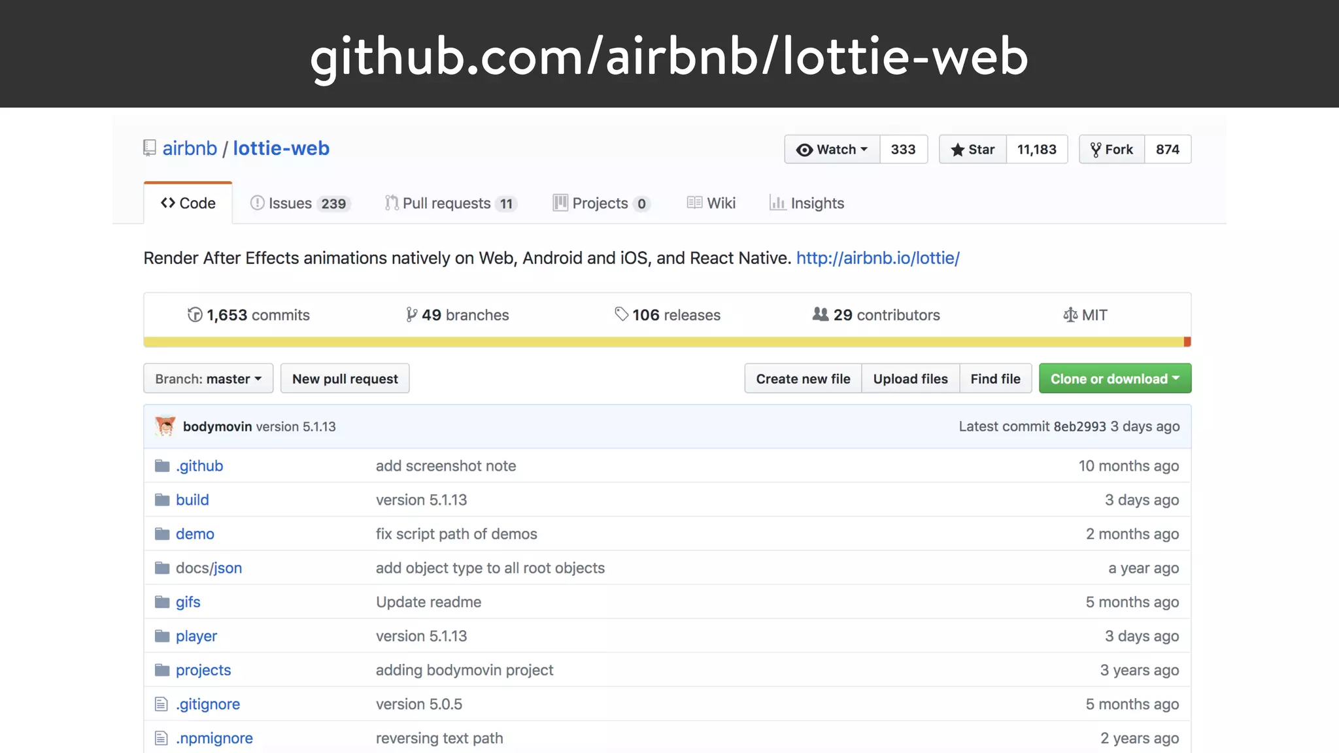Open the 'version 5.0.5' commit message
1339x753 pixels.
[419, 704]
